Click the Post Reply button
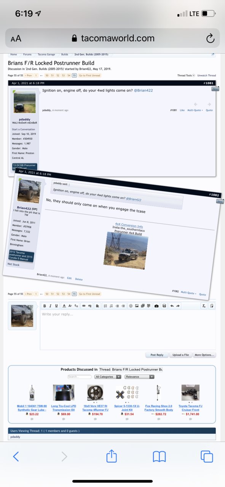This screenshot has width=225, height=487. 157,355
